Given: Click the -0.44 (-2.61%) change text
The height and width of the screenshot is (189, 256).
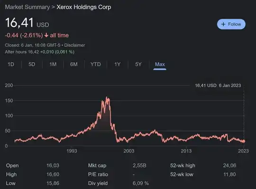Looking at the screenshot, I should pyautogui.click(x=24, y=35).
